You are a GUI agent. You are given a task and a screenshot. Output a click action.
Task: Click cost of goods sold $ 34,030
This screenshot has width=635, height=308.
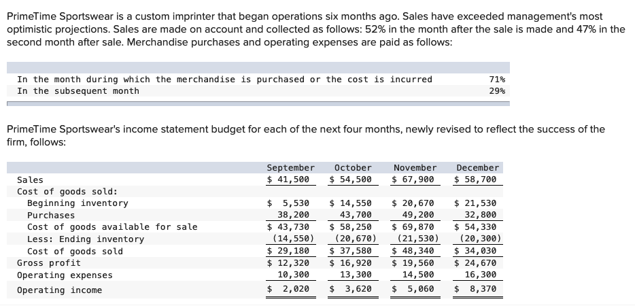(475, 251)
